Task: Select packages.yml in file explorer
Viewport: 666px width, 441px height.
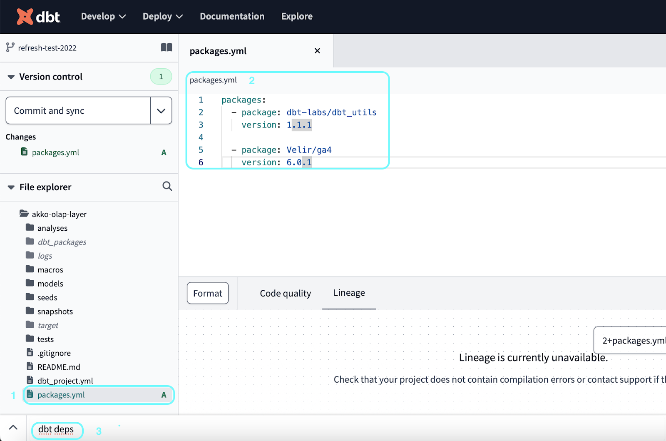Action: click(99, 395)
